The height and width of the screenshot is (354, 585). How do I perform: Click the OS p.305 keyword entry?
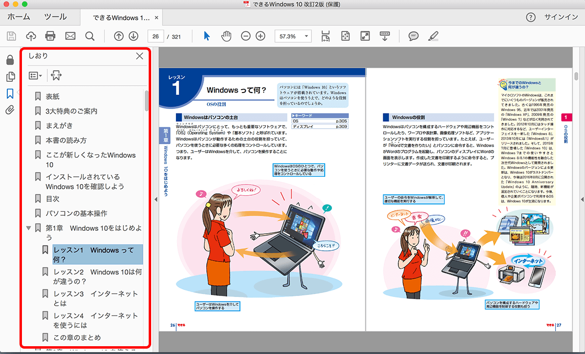click(x=319, y=121)
